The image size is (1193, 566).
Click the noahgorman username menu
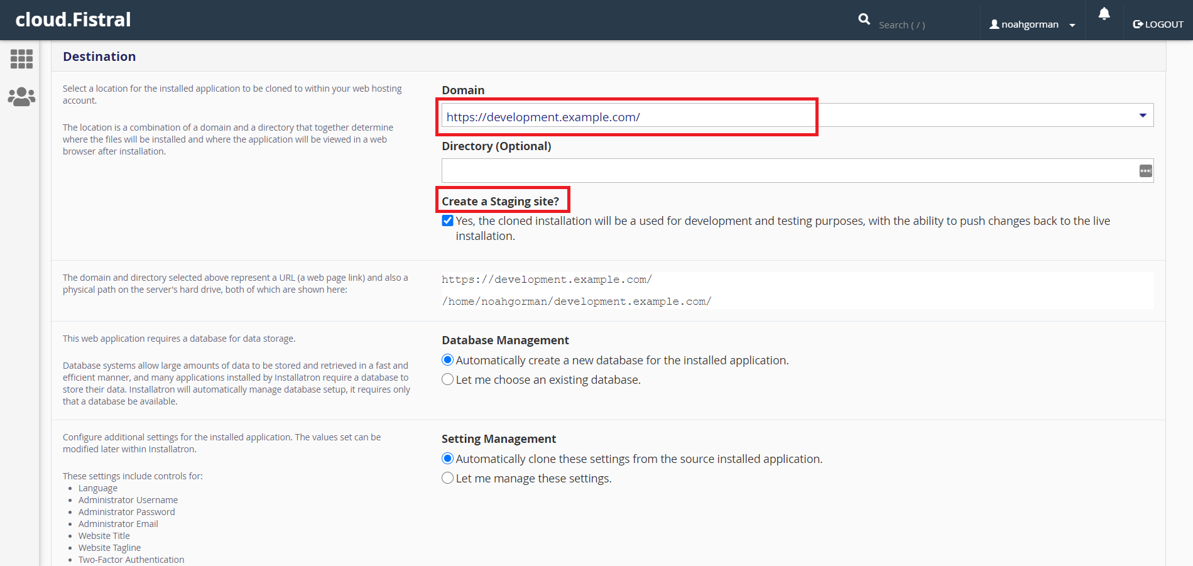(x=1030, y=24)
